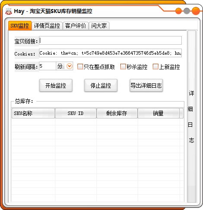Image resolution: width=203 pixels, height=210 pixels.
Task: Click the SKU名称 column header
Action: coord(33,113)
